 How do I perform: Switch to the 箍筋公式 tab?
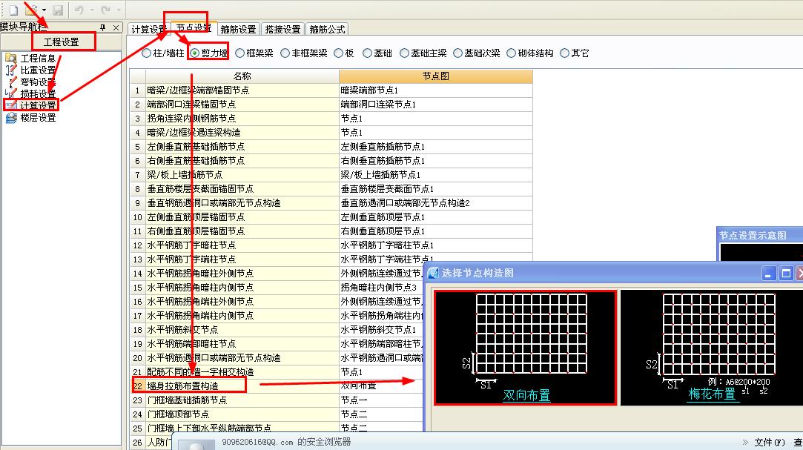click(x=327, y=29)
